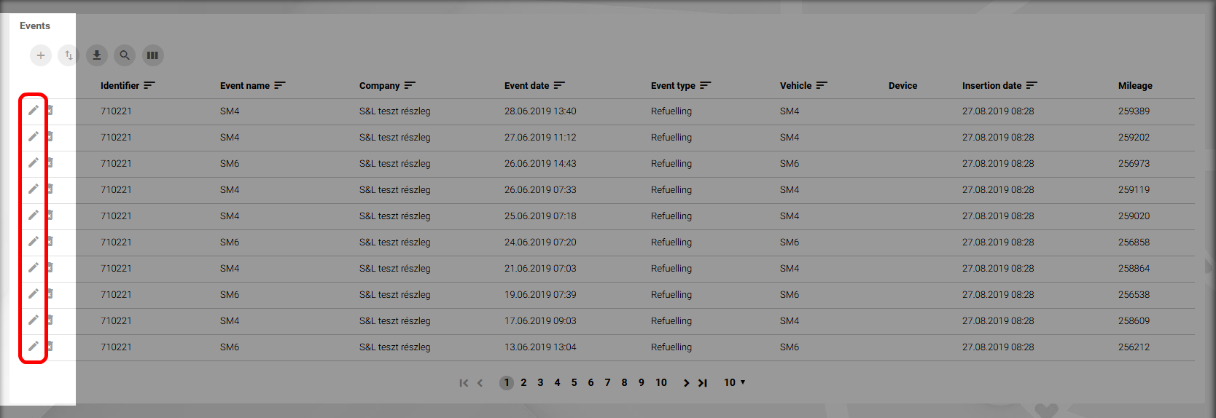Sort by the Insertion date column

pyautogui.click(x=1032, y=85)
